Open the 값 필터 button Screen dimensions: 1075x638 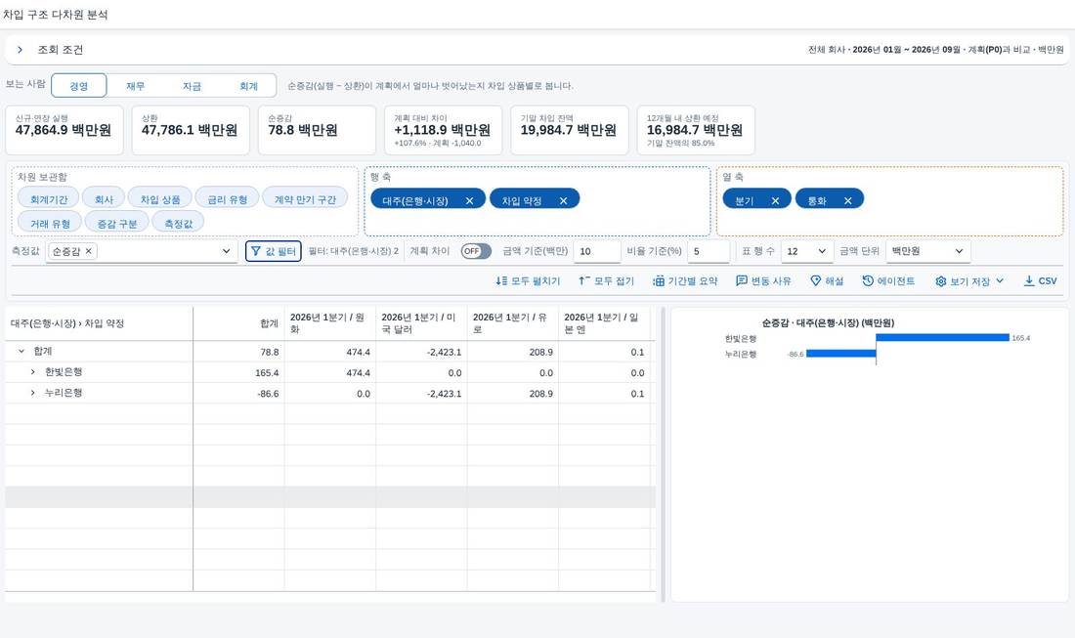pos(274,251)
